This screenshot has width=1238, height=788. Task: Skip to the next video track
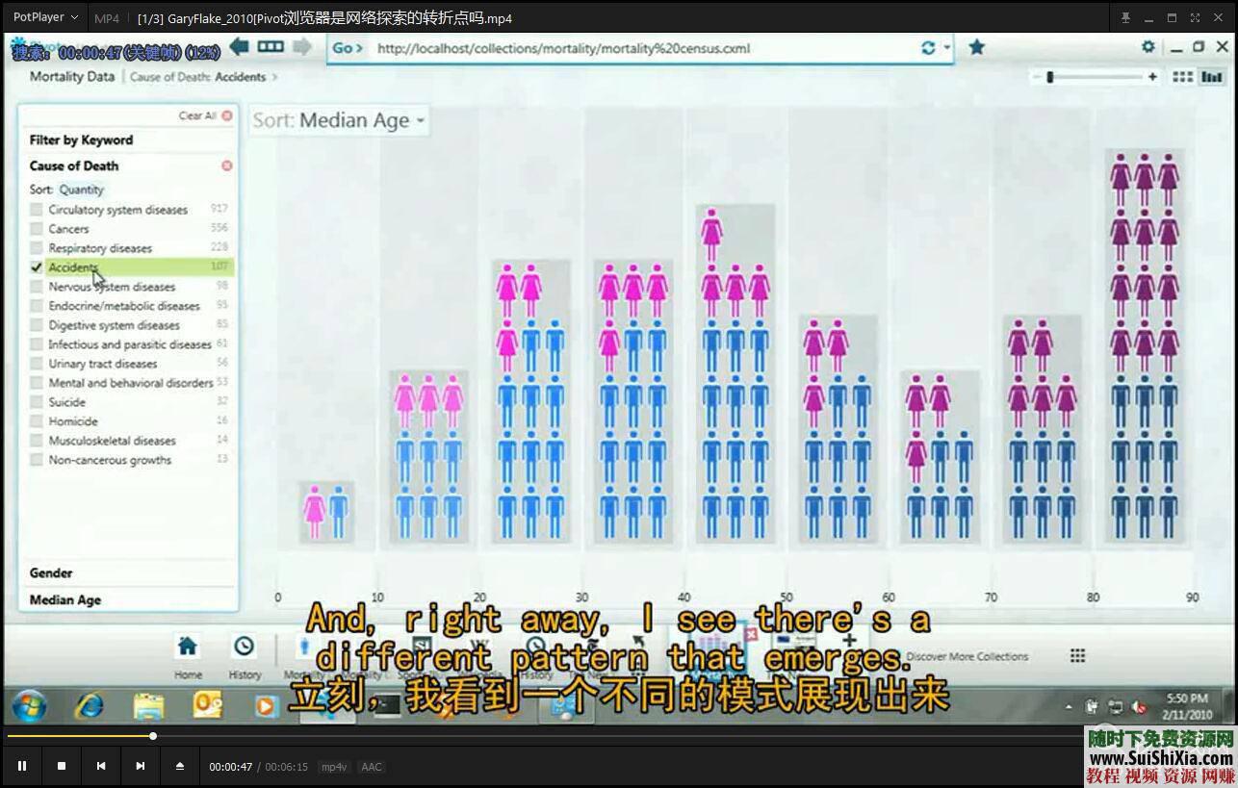(x=141, y=766)
